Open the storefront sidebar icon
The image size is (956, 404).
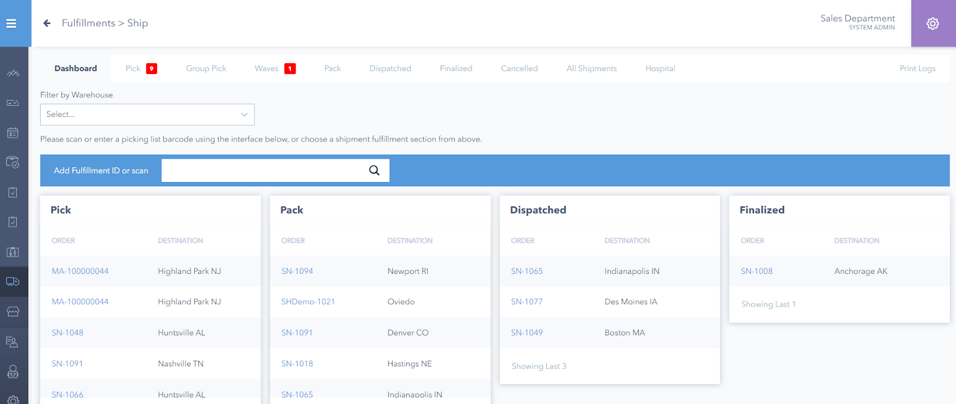(x=13, y=312)
